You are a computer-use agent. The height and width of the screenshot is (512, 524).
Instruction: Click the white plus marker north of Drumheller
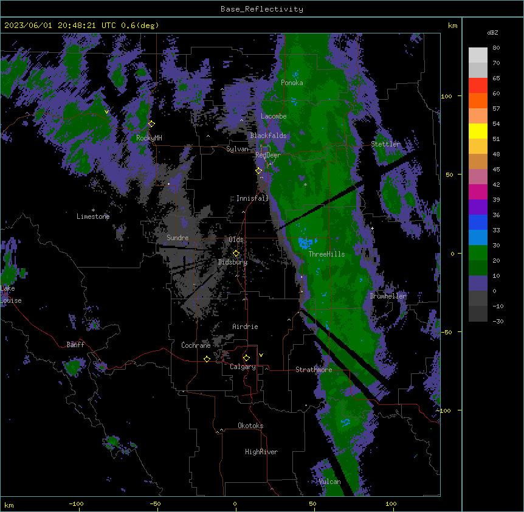pos(372,228)
